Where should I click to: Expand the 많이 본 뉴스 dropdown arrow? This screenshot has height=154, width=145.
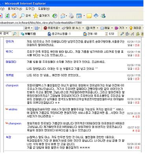(x=83, y=28)
